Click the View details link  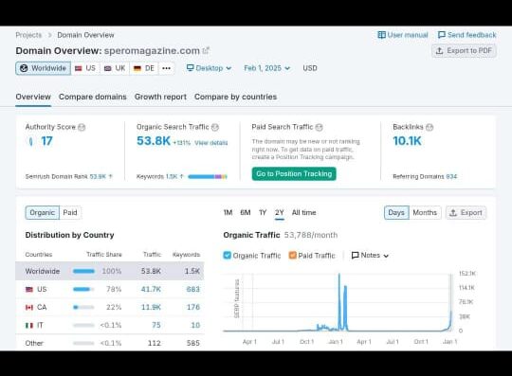pos(210,143)
